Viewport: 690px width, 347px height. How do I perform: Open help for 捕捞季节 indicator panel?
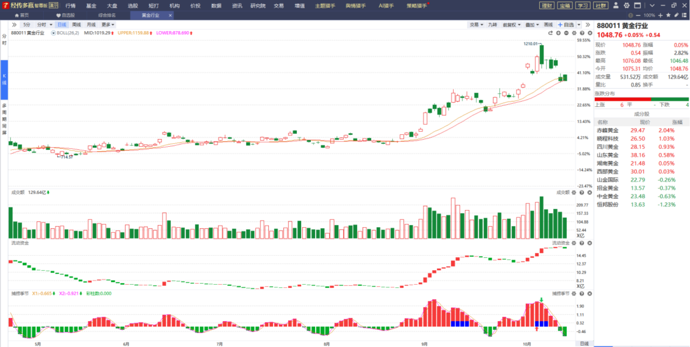(582, 293)
